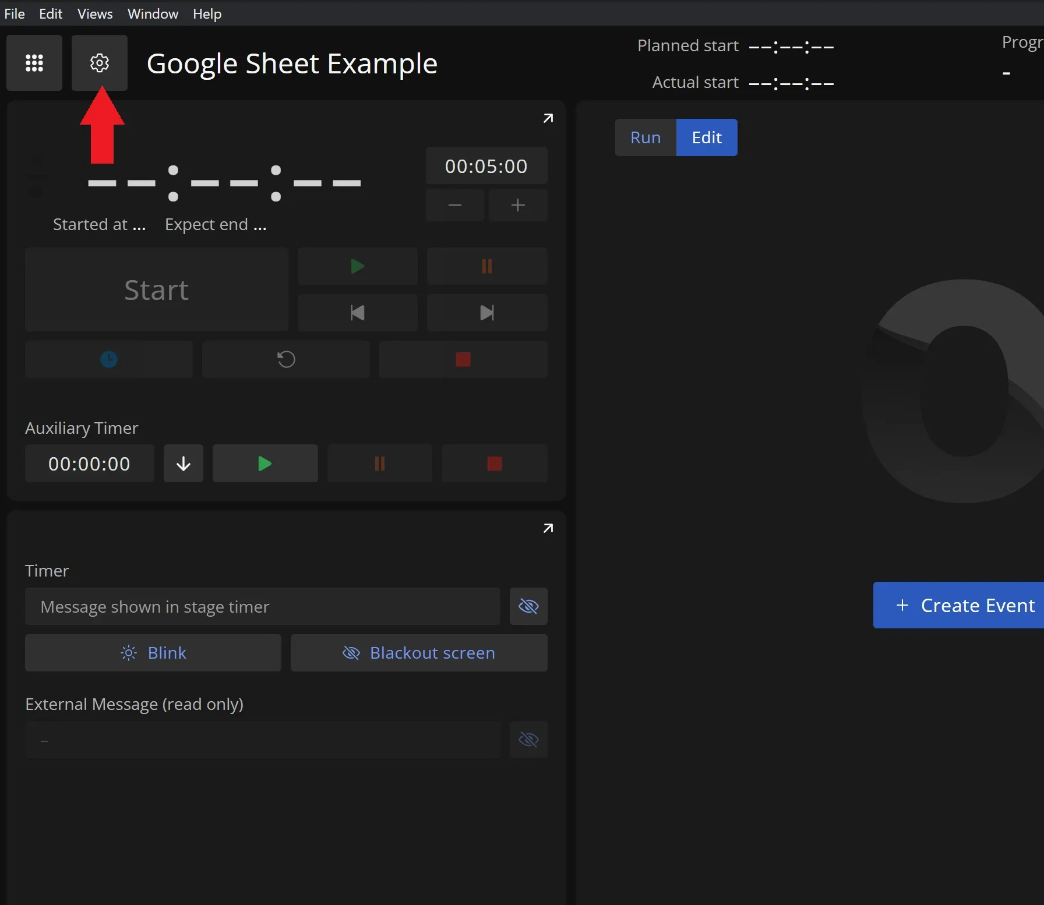The width and height of the screenshot is (1044, 905).
Task: Toggle the Blink option
Action: click(153, 653)
